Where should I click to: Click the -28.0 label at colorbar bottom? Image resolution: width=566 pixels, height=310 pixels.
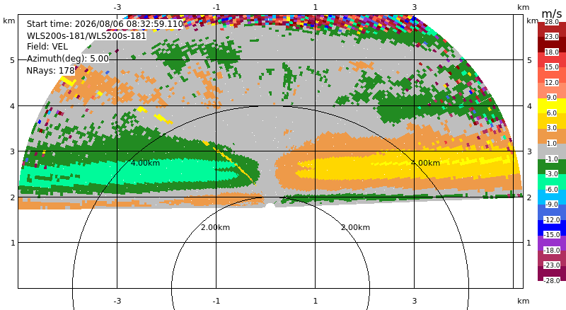(x=552, y=280)
